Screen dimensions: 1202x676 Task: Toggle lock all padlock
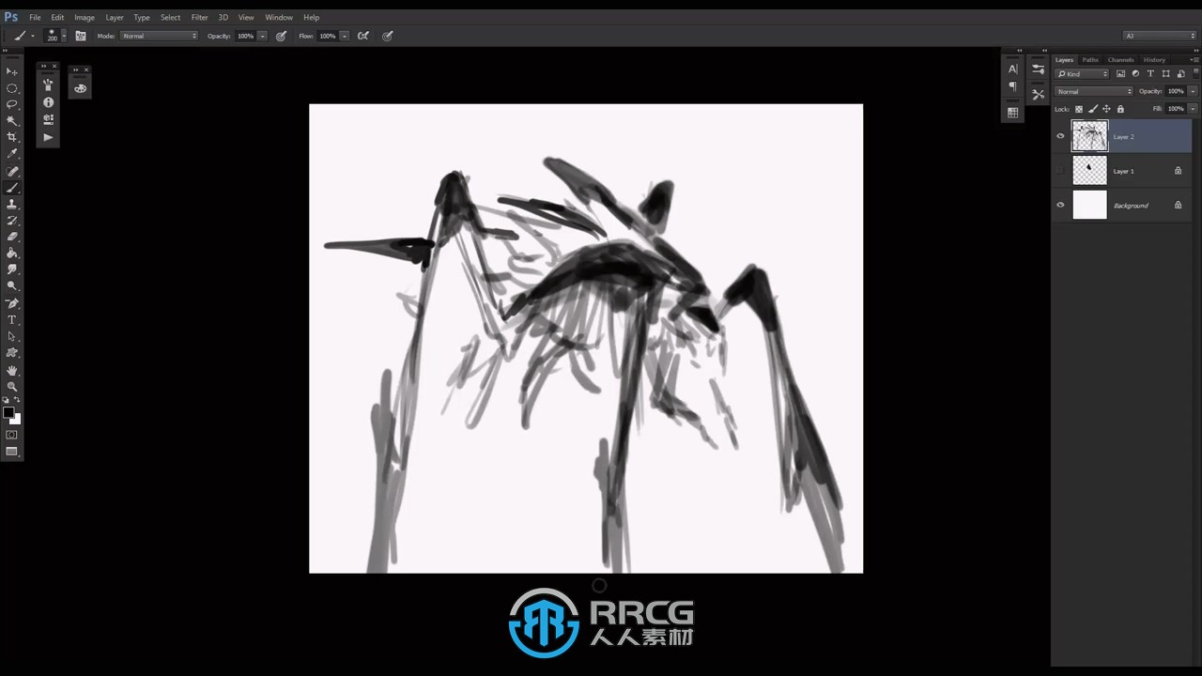[x=1120, y=109]
